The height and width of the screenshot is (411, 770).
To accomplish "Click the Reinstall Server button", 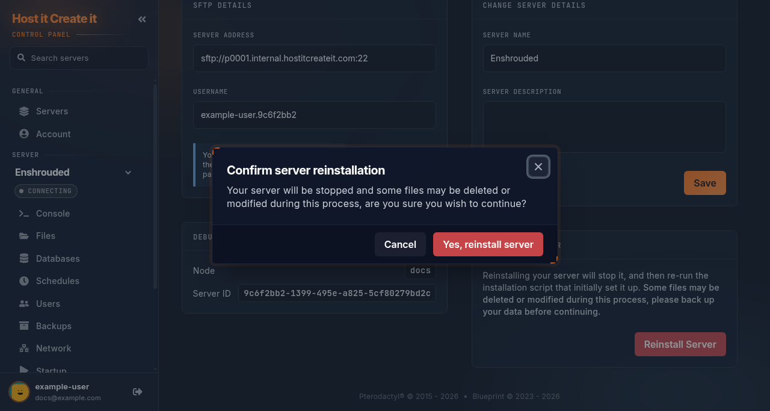I will coord(680,344).
